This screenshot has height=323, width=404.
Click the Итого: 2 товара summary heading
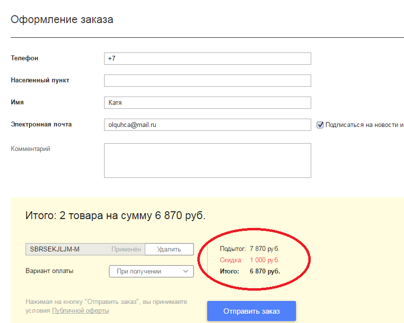tap(115, 216)
